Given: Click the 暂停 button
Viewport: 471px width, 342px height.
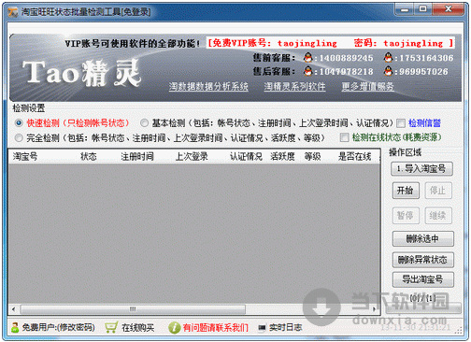Looking at the screenshot, I should tap(406, 215).
